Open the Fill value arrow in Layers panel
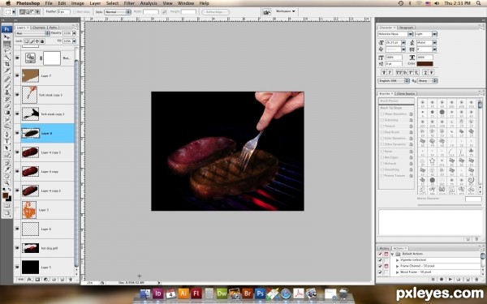Screen dimensions: 487x304 74,41
